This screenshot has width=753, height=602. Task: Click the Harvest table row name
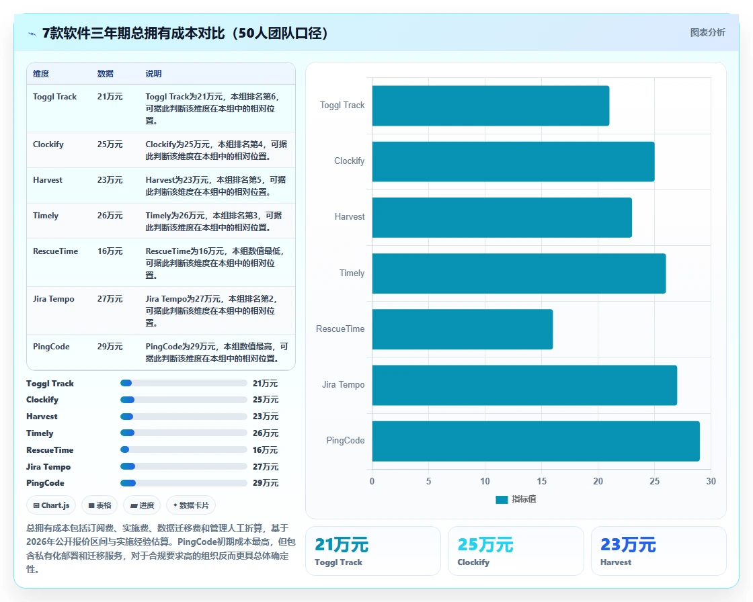coord(48,179)
